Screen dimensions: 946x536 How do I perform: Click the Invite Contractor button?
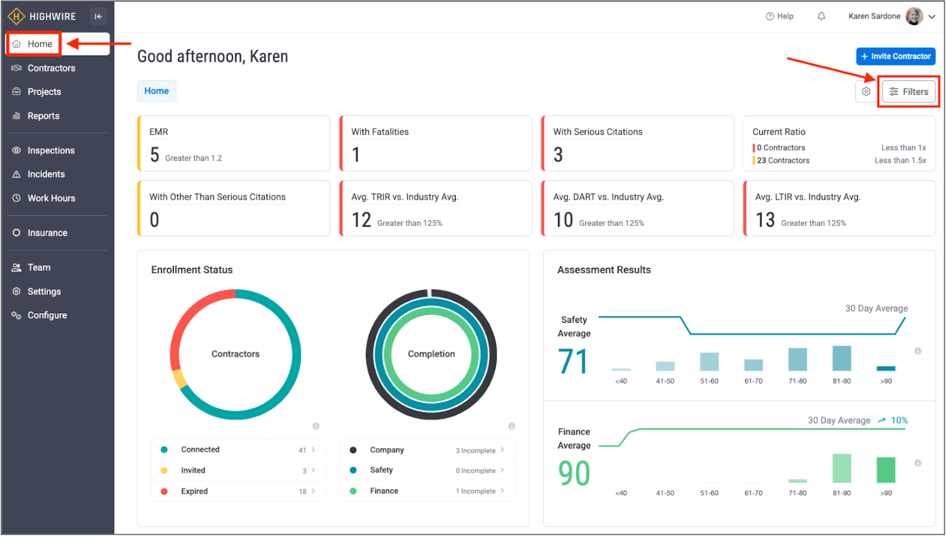tap(895, 56)
